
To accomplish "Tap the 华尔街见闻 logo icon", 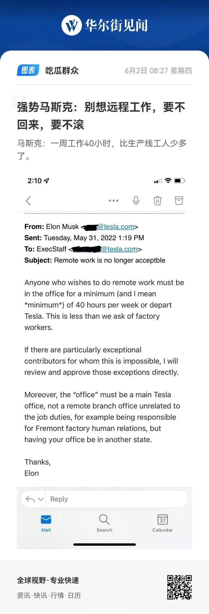I will [x=72, y=25].
